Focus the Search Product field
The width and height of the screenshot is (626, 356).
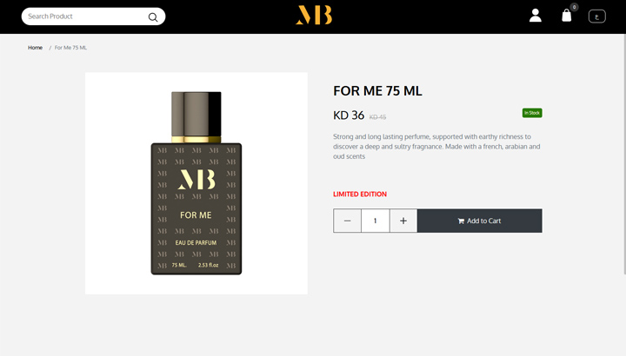[x=85, y=16]
